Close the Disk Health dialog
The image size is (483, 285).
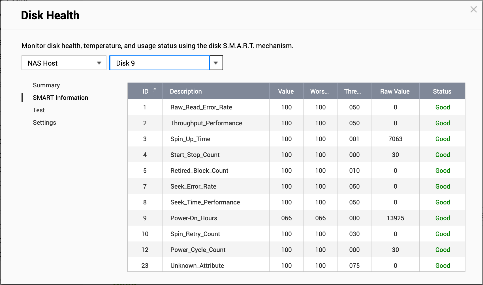pos(473,10)
